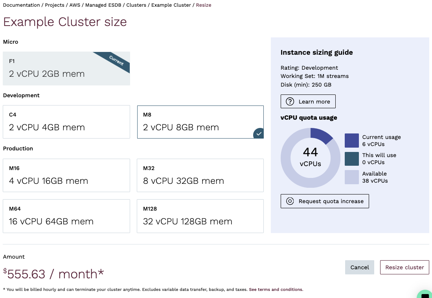Pick the M64 16 vCPU 64GB size
The image size is (432, 298).
pyautogui.click(x=66, y=216)
